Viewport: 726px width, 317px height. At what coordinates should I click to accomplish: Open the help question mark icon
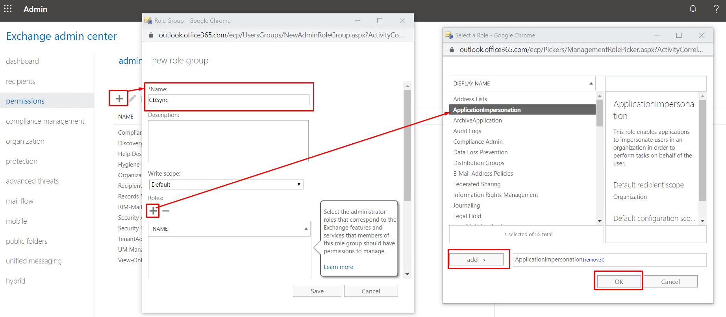[x=716, y=9]
